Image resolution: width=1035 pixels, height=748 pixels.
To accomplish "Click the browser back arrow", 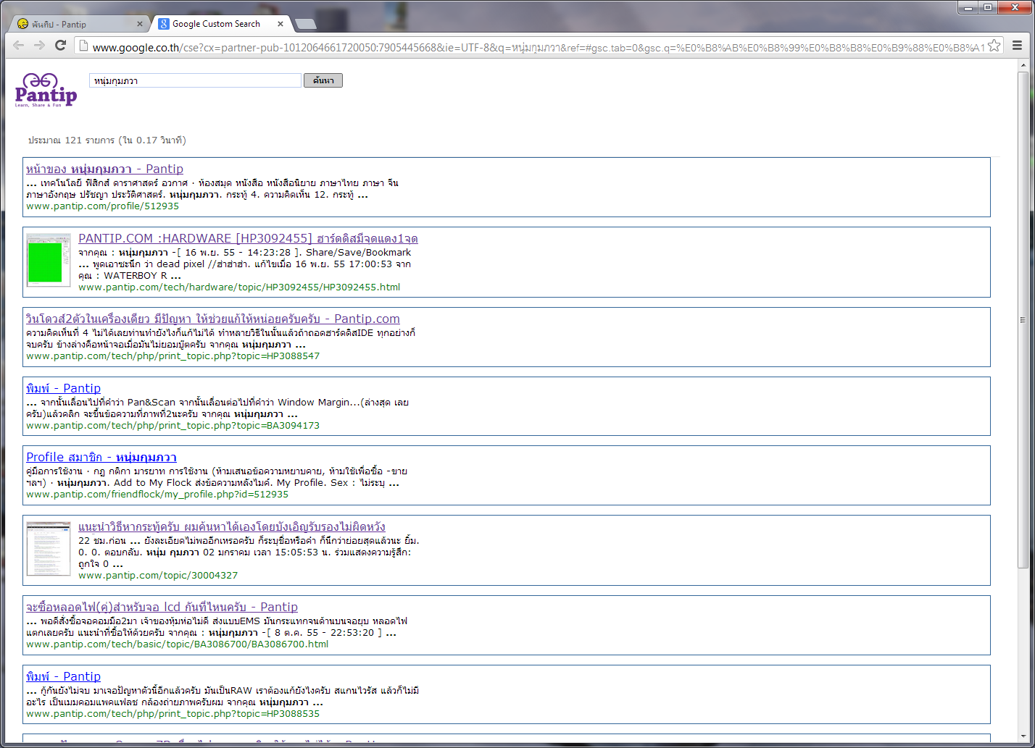I will pos(18,45).
